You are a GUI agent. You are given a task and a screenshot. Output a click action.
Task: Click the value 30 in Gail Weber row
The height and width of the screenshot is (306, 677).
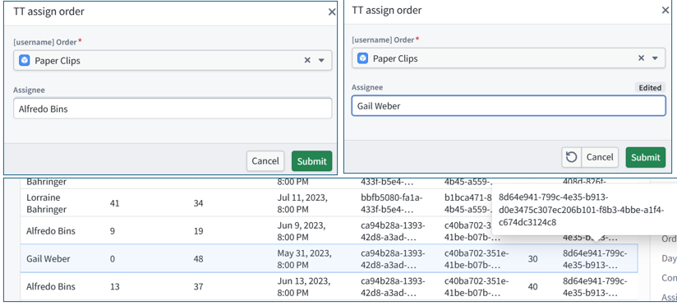(x=532, y=259)
